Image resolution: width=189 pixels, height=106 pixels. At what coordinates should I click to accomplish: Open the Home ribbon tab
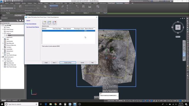tap(7, 3)
